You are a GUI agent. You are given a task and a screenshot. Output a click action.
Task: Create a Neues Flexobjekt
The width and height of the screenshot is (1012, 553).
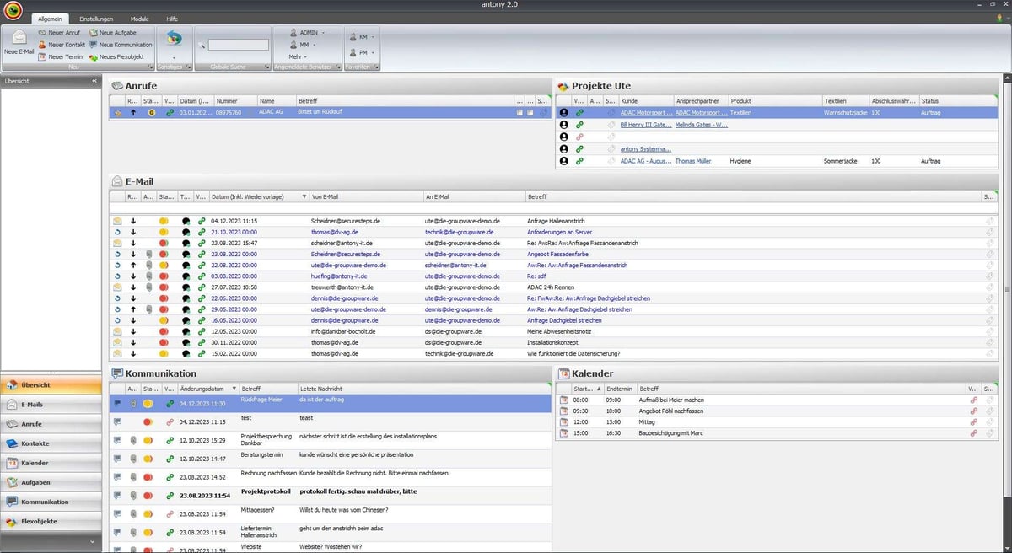(116, 56)
